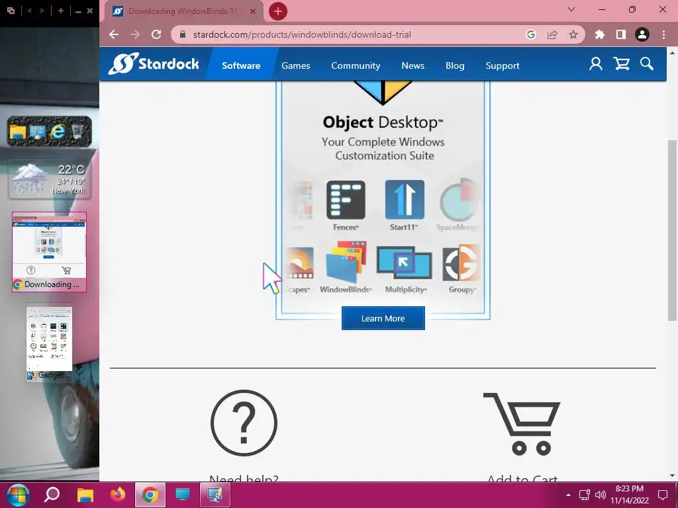Go to the Blog section
The height and width of the screenshot is (508, 678).
tap(455, 65)
